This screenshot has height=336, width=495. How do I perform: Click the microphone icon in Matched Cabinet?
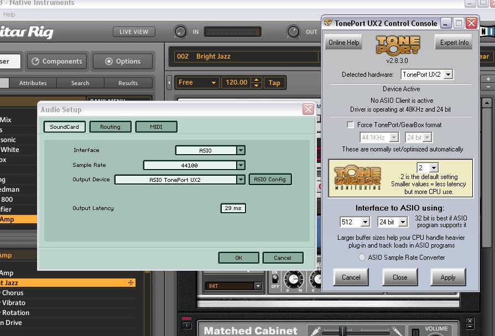tap(315, 330)
